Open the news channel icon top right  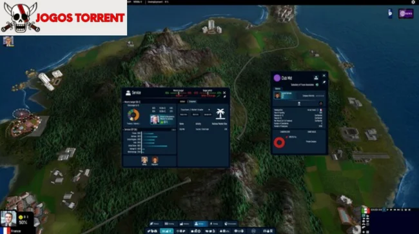click(x=405, y=14)
